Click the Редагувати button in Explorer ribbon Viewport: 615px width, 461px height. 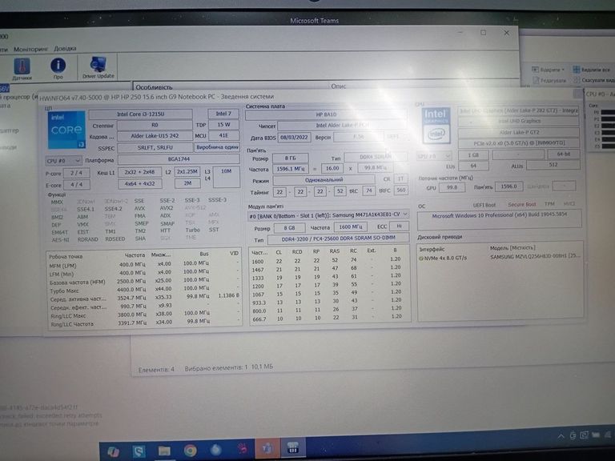coord(553,80)
